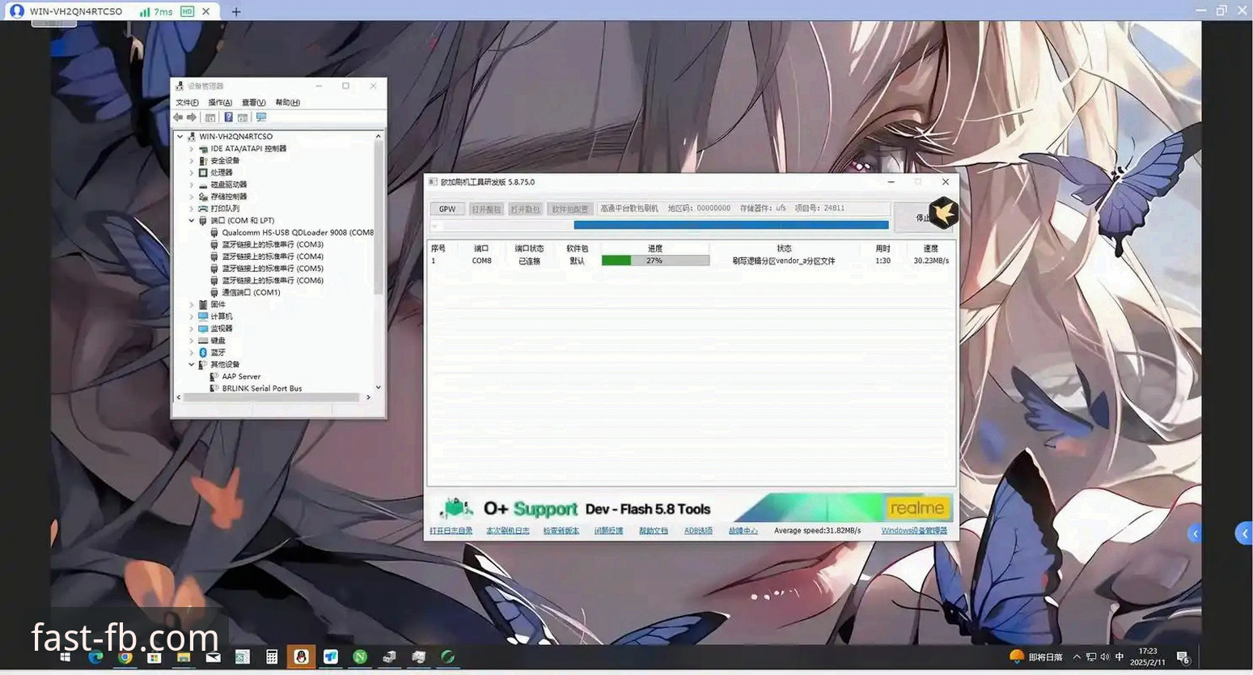
Task: Click Device Manager vertical scrollbar
Action: [x=378, y=219]
